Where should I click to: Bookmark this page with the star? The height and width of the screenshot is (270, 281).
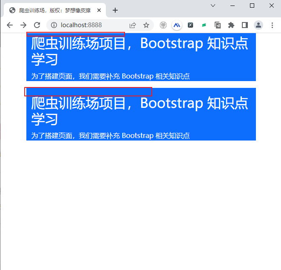pos(146,25)
